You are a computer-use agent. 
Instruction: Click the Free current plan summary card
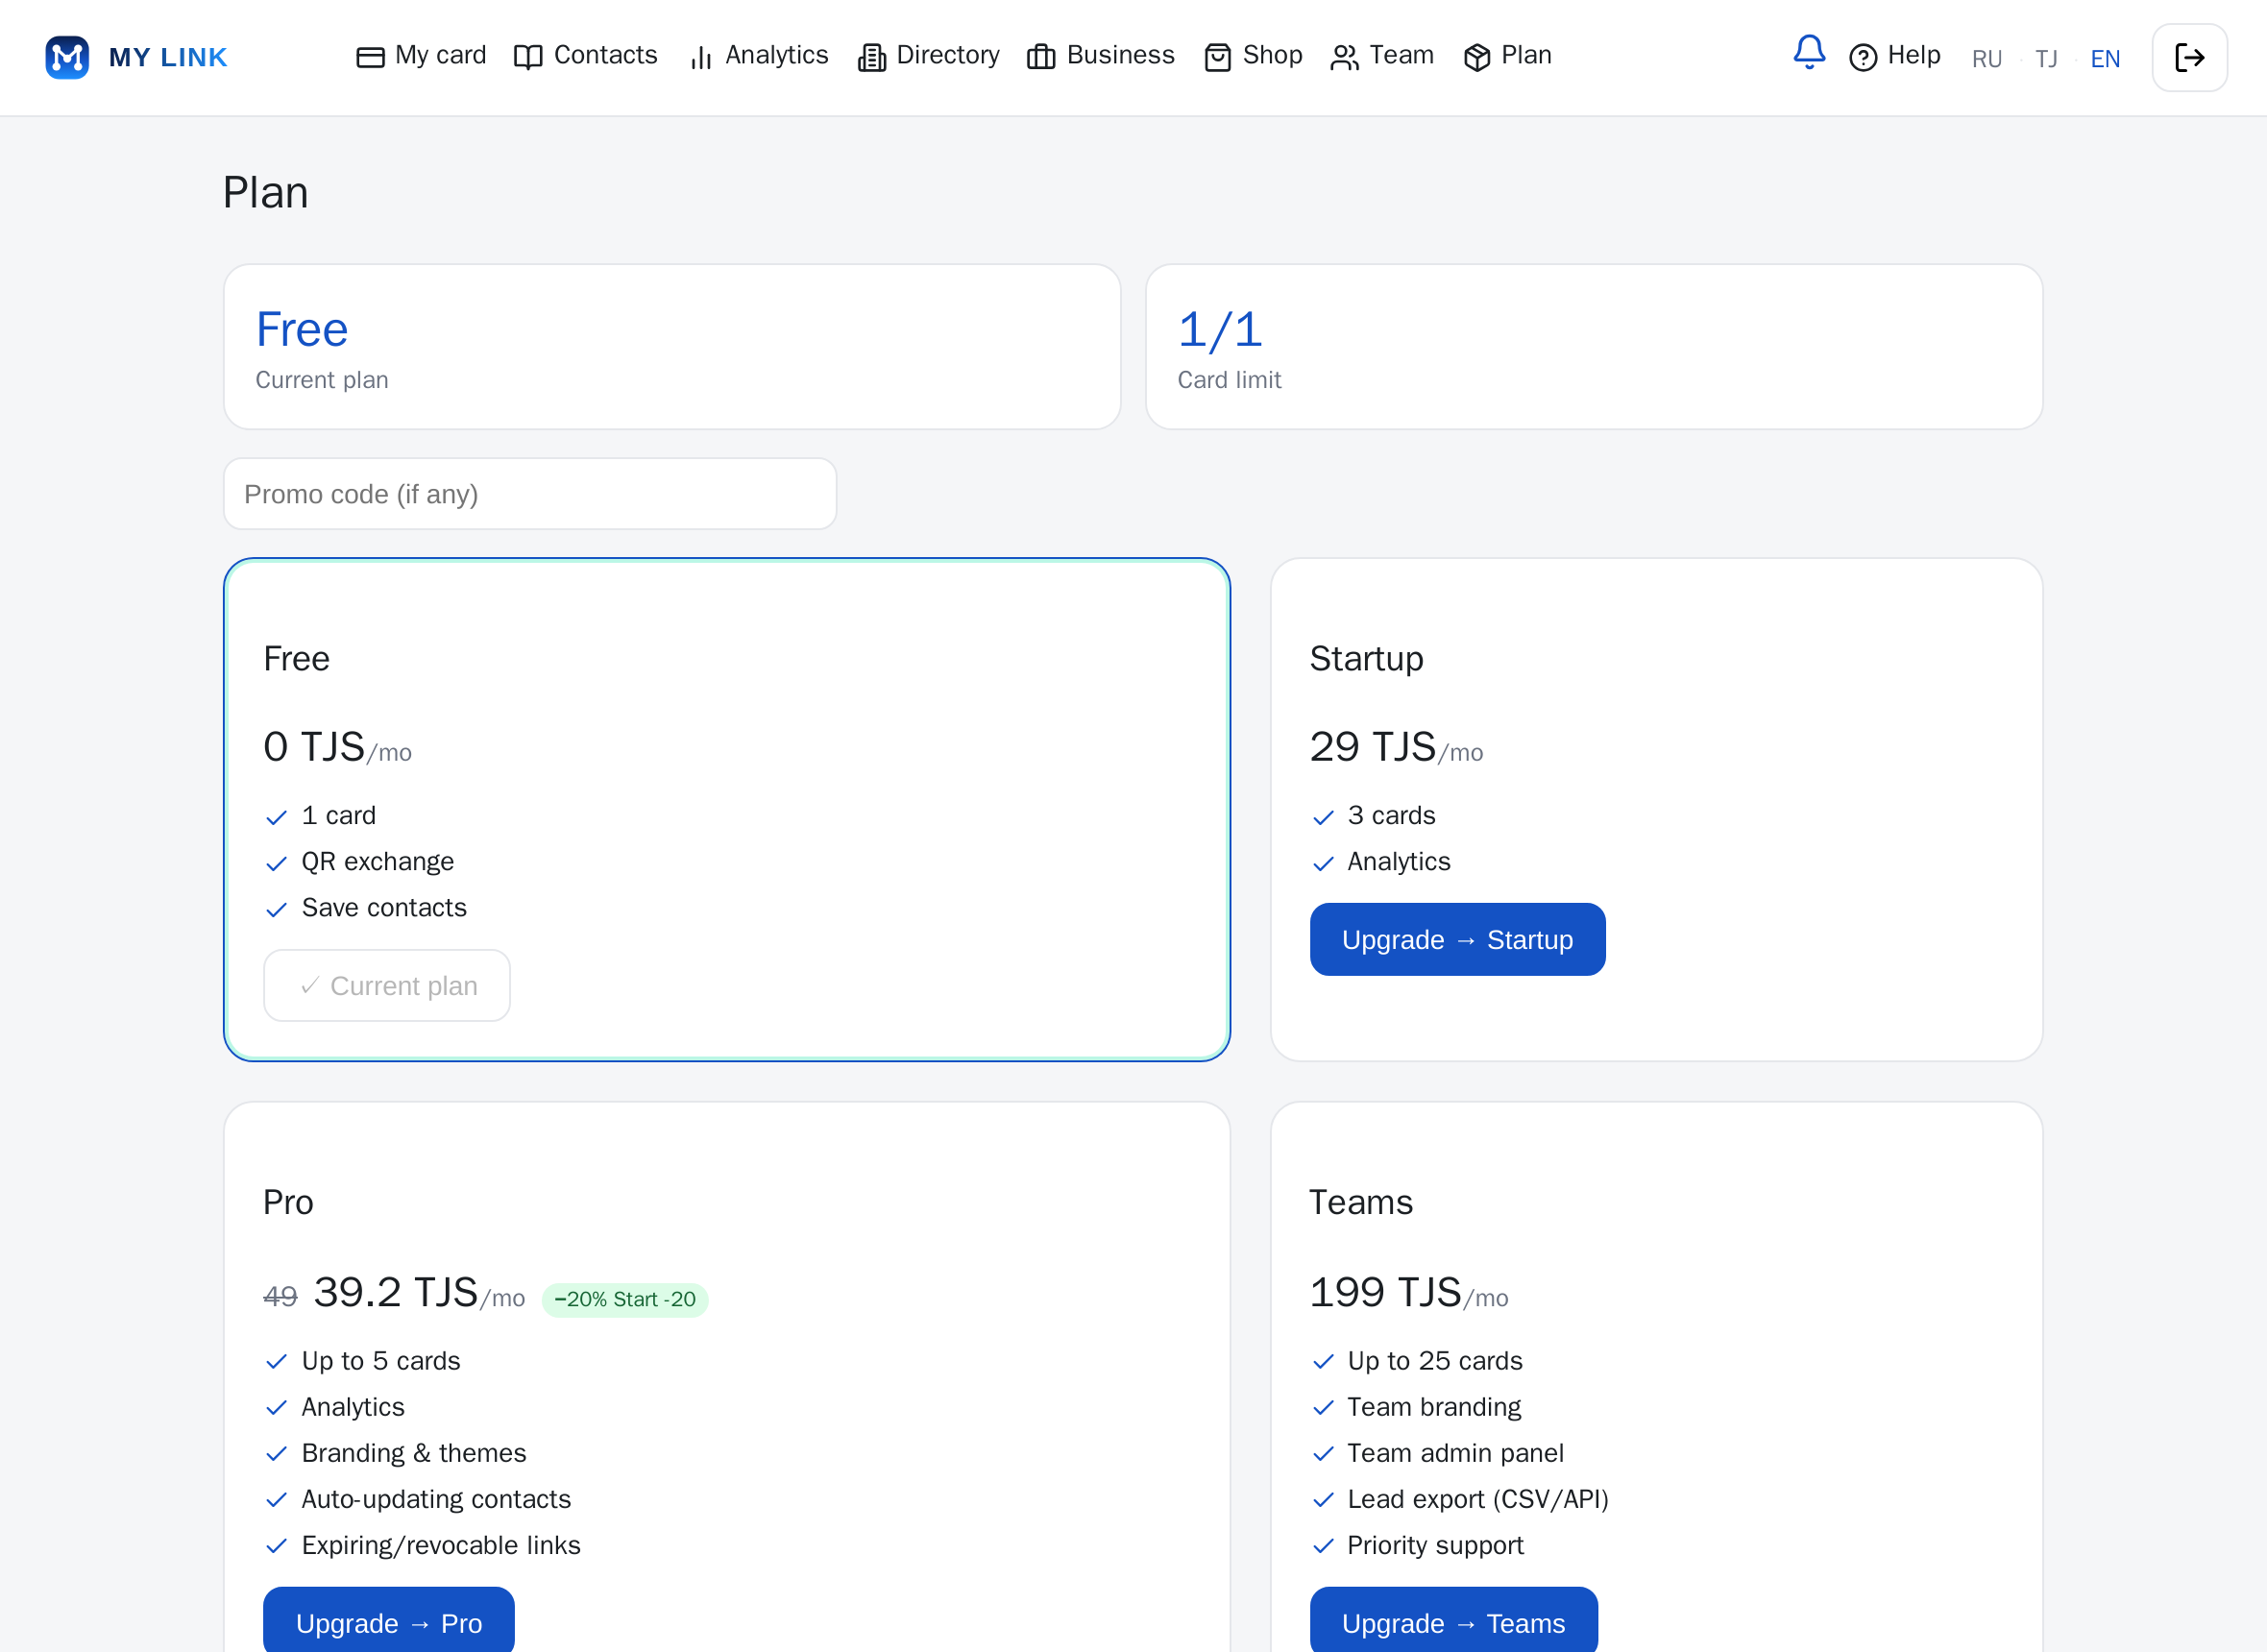(672, 347)
